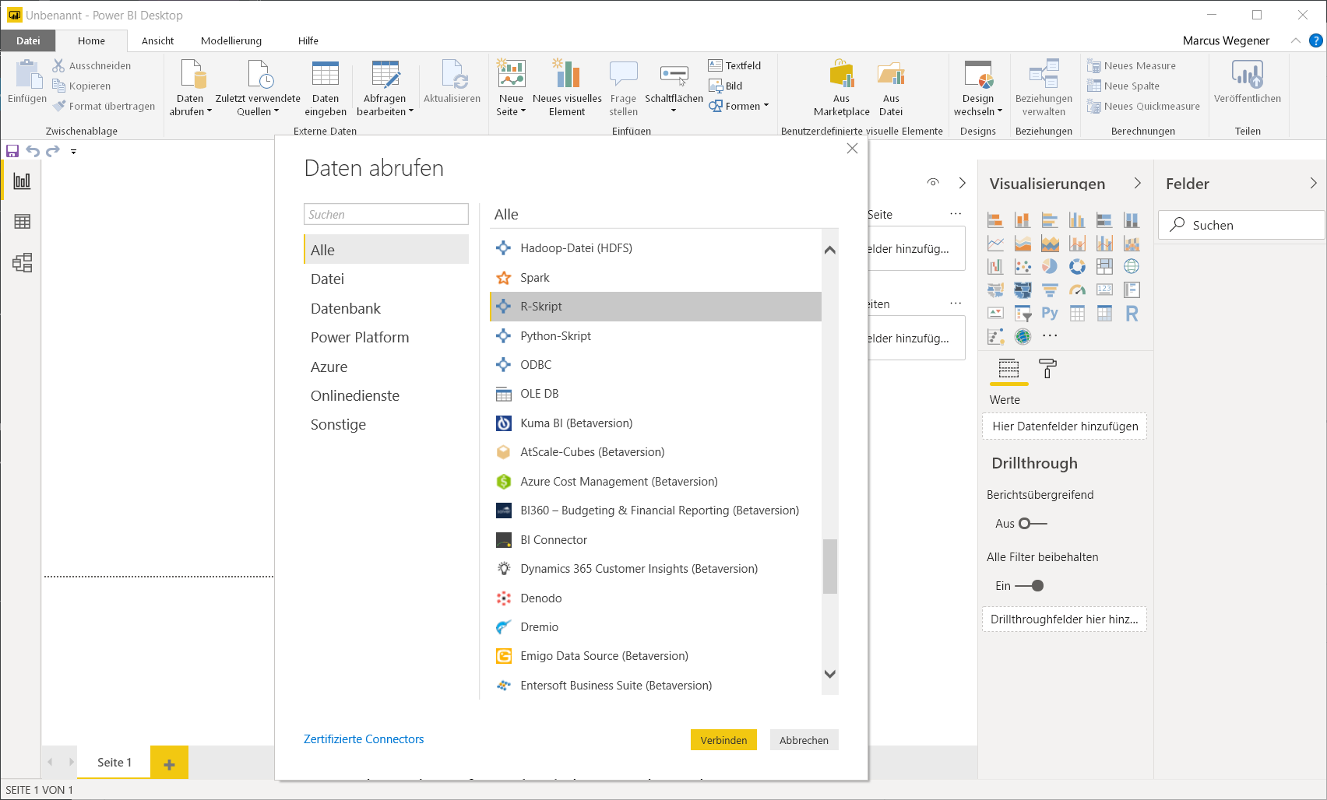
Task: Click the Format paint roller icon
Action: pyautogui.click(x=1047, y=369)
